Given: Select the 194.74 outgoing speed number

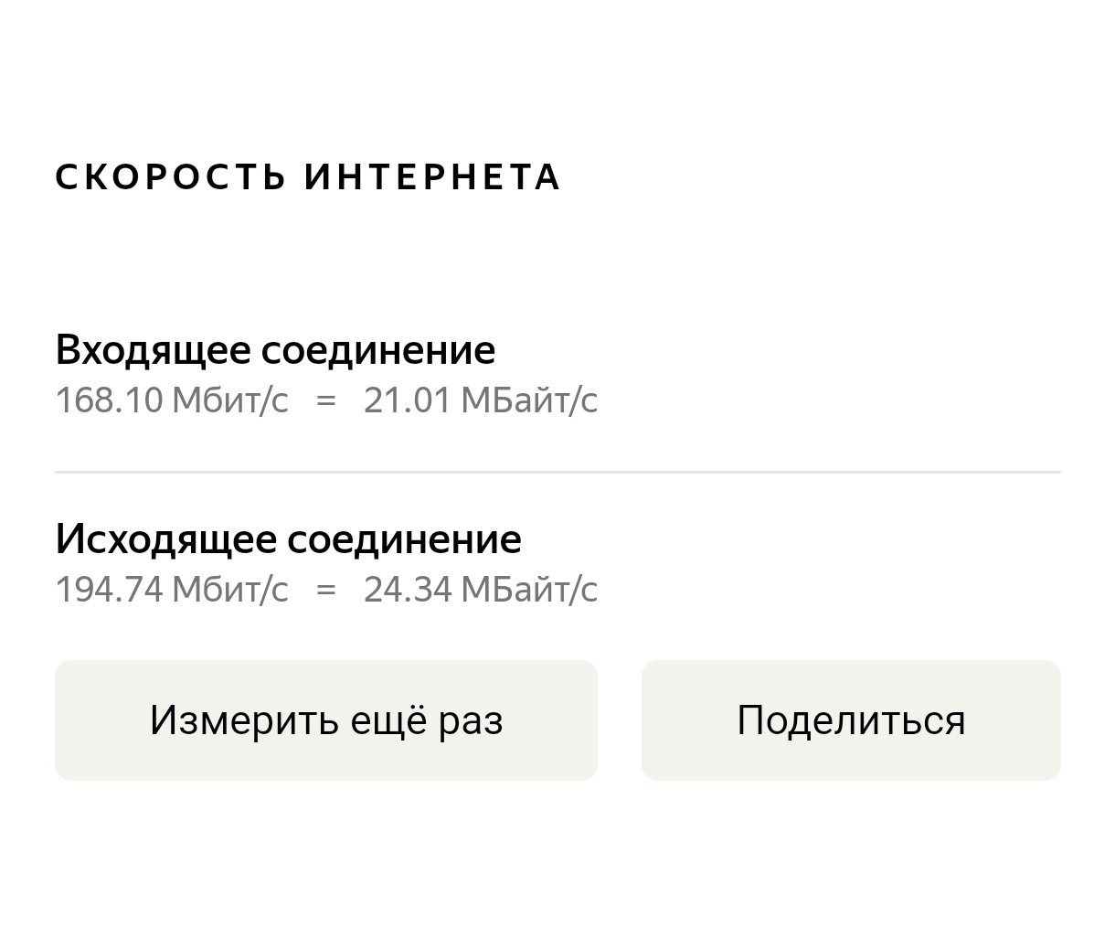Looking at the screenshot, I should [x=109, y=590].
